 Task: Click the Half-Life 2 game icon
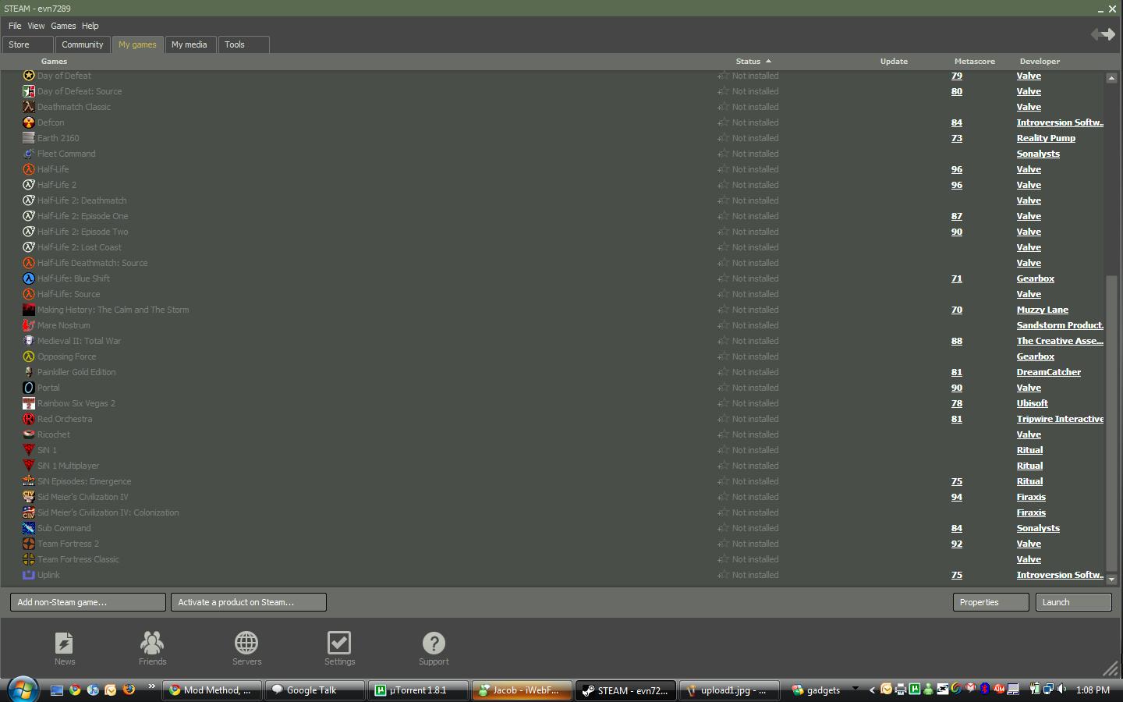29,185
